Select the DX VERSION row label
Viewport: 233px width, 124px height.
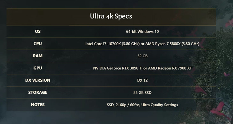[x=38, y=80]
